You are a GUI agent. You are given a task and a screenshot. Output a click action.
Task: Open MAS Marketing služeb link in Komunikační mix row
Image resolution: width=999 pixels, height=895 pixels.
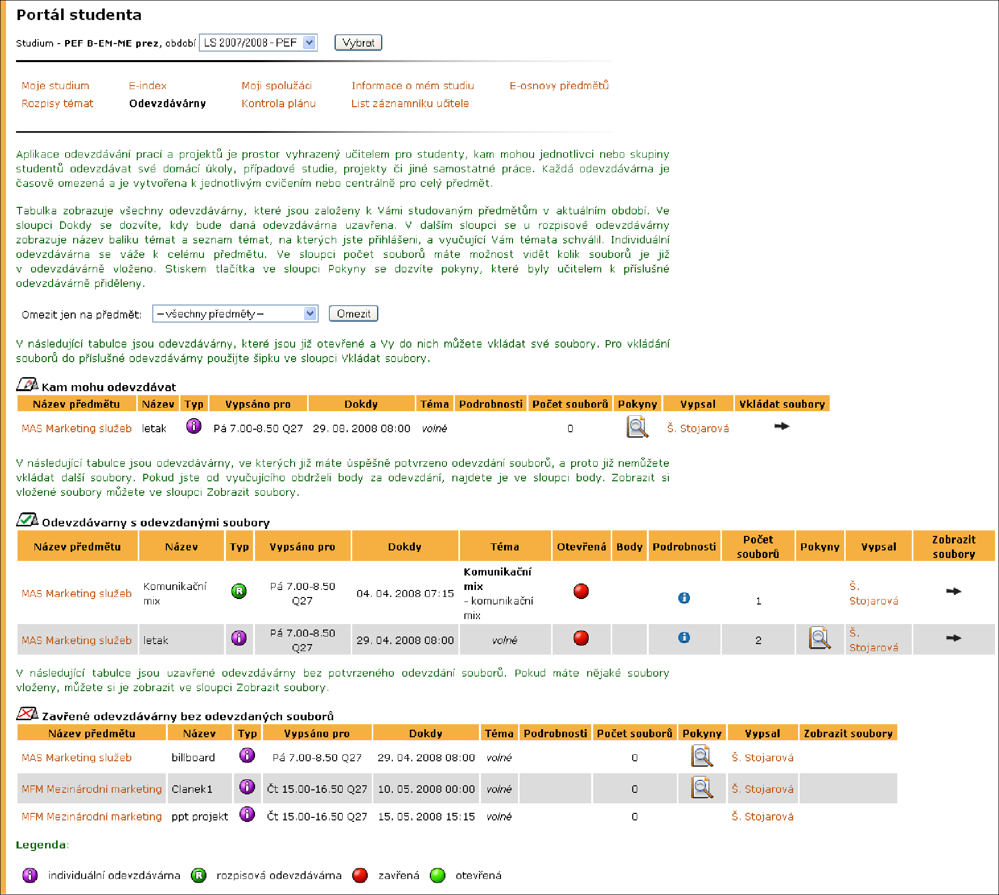tap(77, 593)
